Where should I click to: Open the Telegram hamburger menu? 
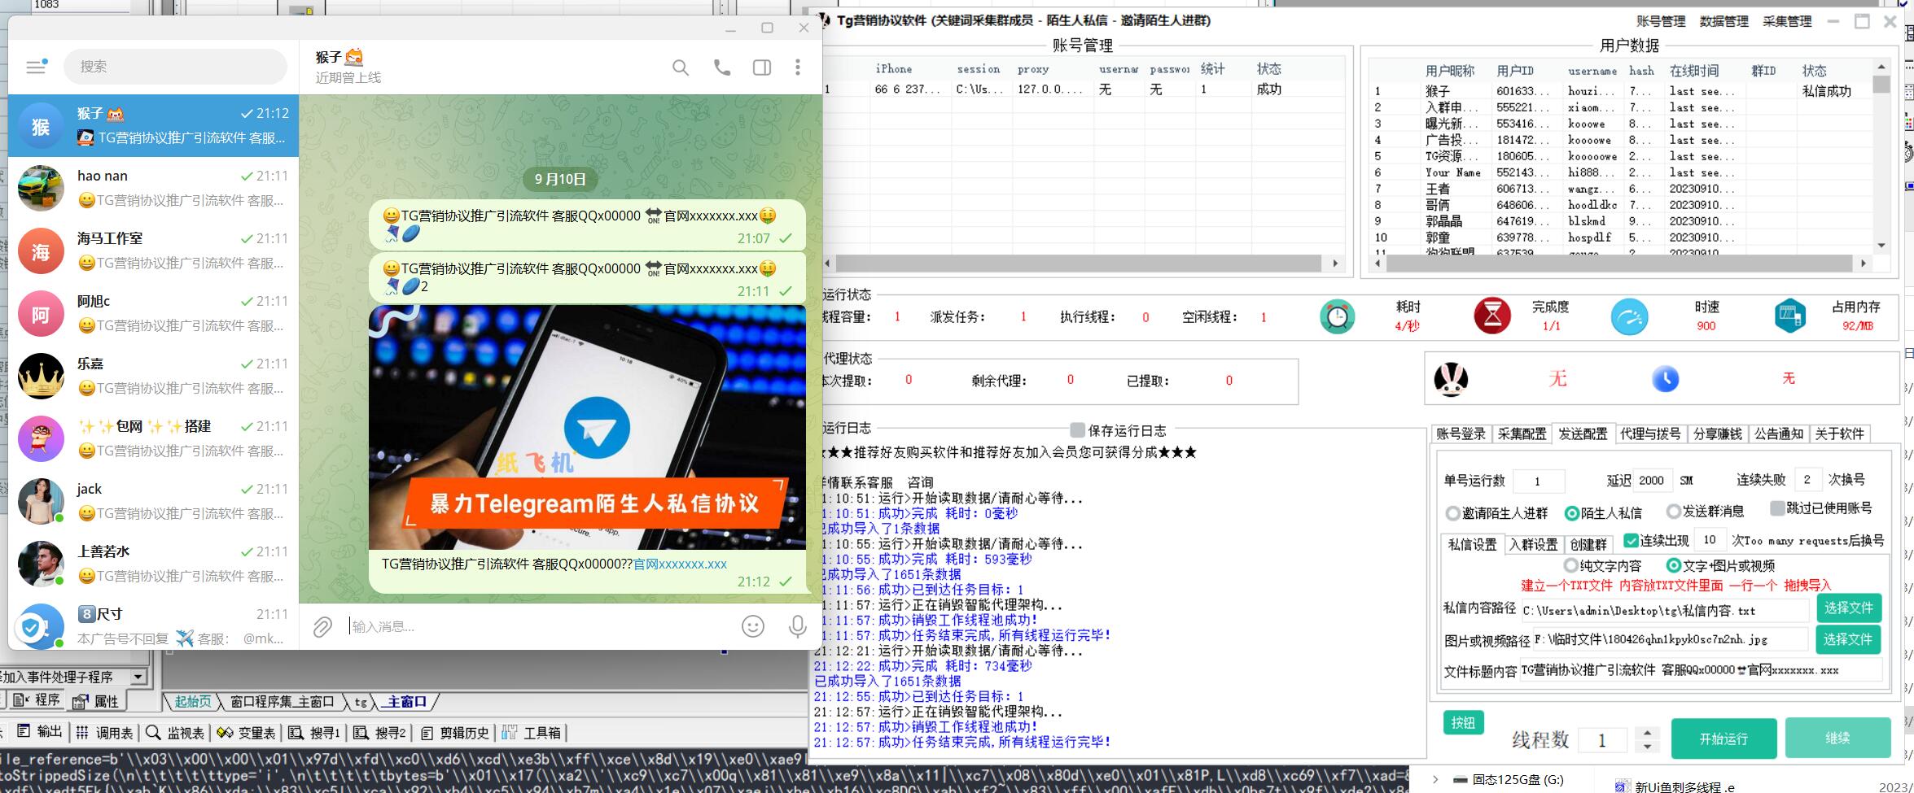[36, 67]
